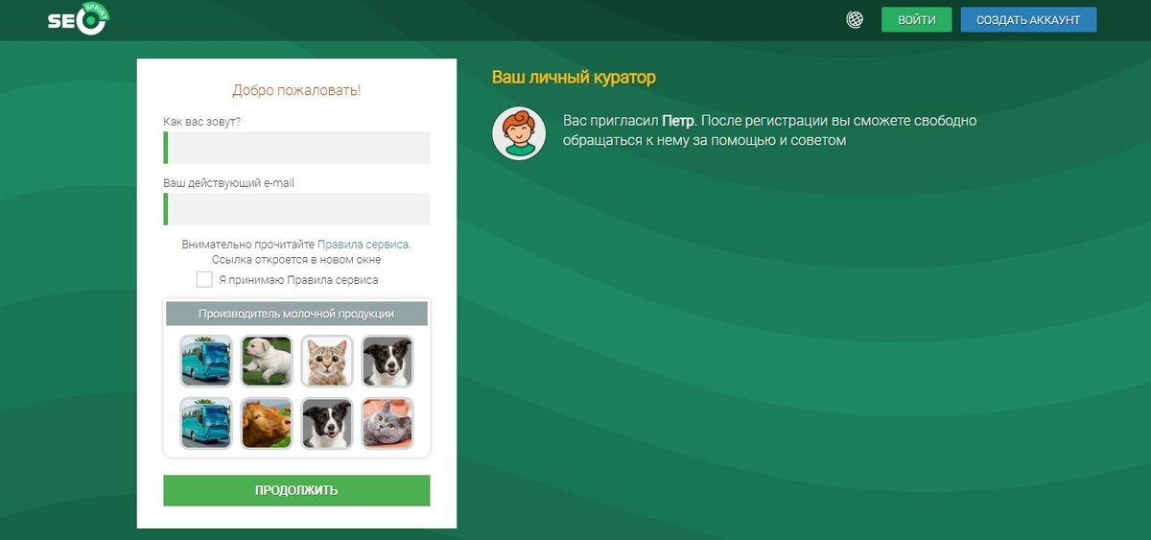Select the bottom-row bus captcha image

point(206,423)
